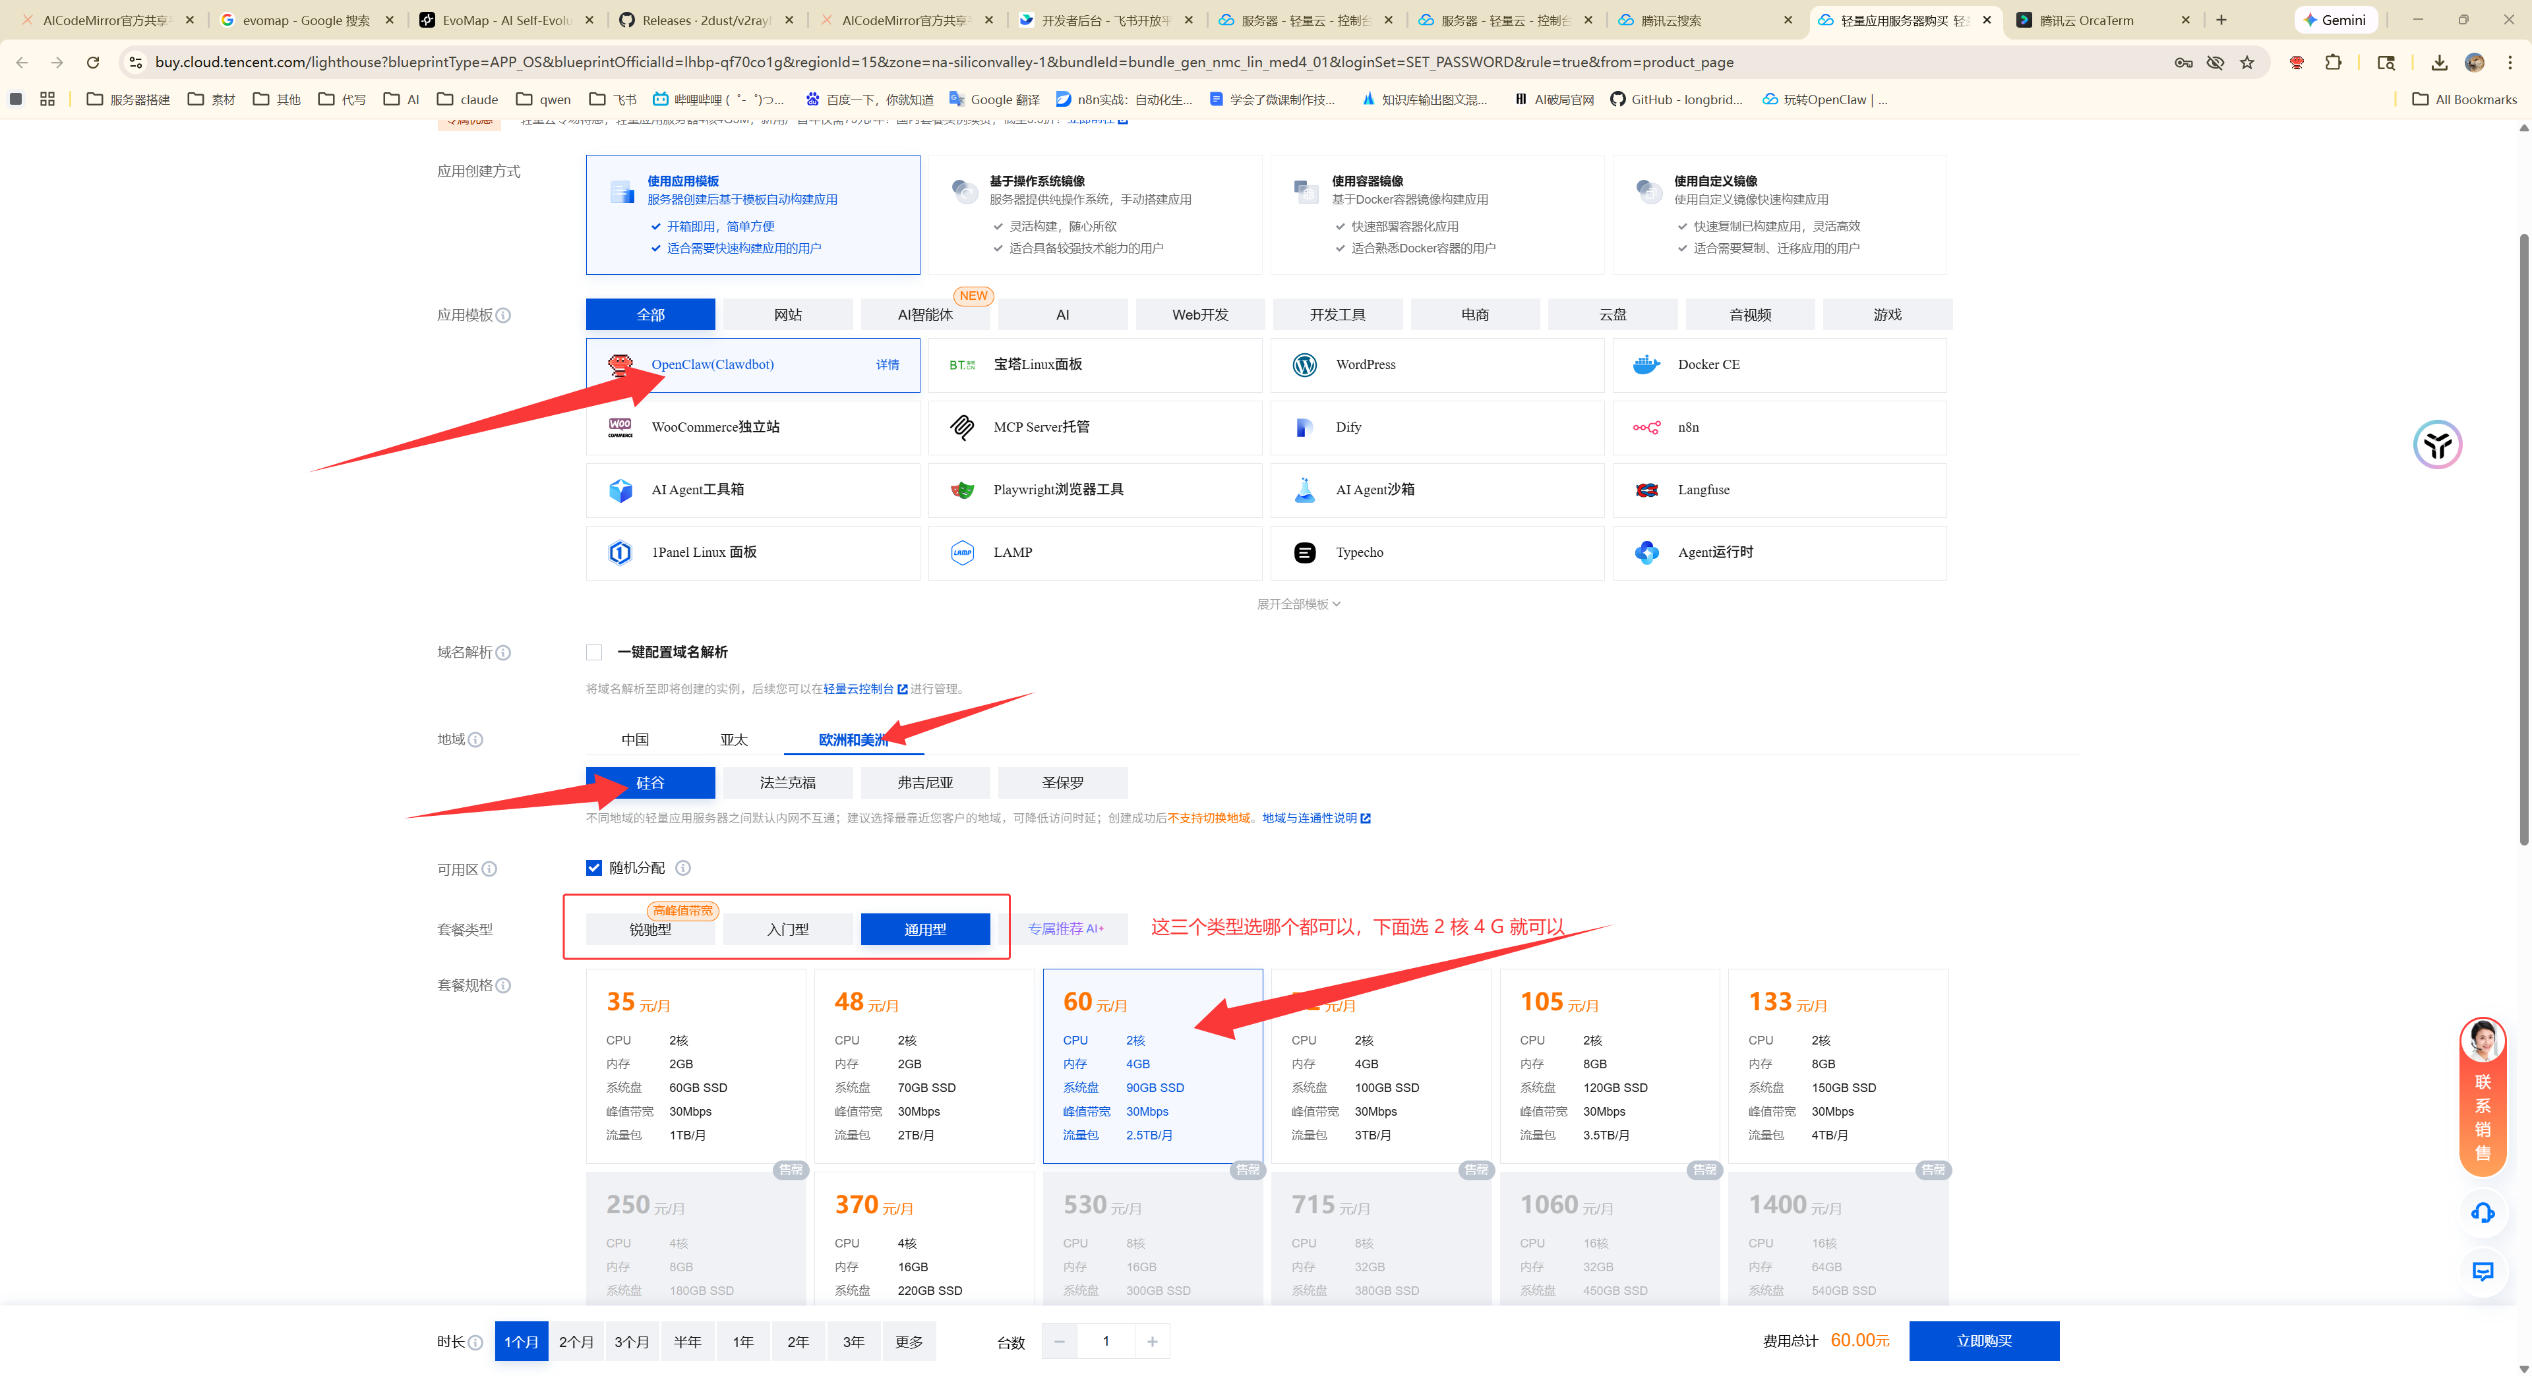Image resolution: width=2532 pixels, height=1376 pixels.
Task: Switch to the 网站 template tab
Action: pos(787,315)
